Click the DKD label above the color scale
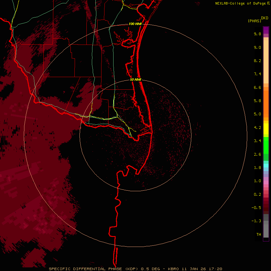 pyautogui.click(x=265, y=18)
